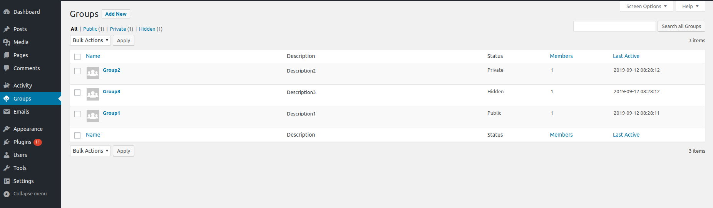This screenshot has width=713, height=208.
Task: Check the Group3 row checkbox
Action: point(77,92)
